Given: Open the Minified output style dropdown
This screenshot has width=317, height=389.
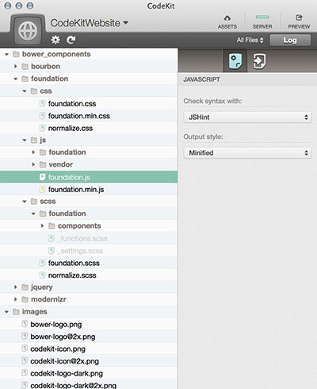Looking at the screenshot, I should pos(247,153).
